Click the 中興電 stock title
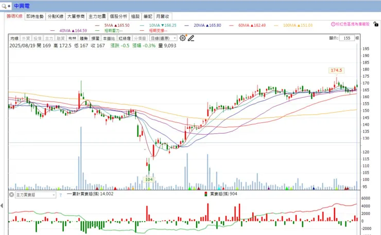The image size is (381, 235). pos(22,6)
